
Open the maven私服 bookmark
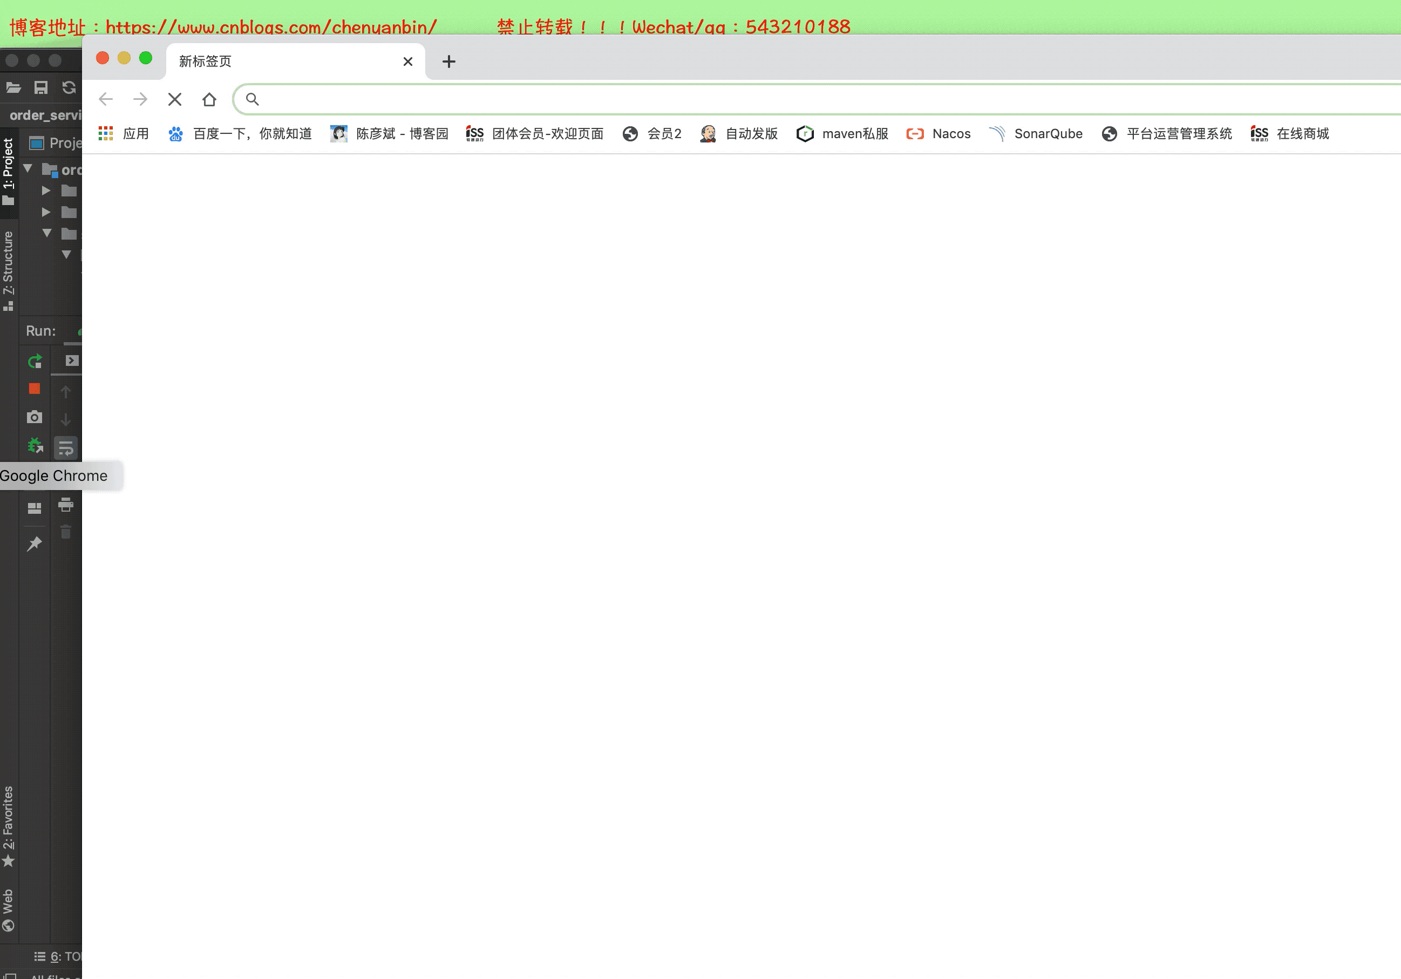[842, 134]
